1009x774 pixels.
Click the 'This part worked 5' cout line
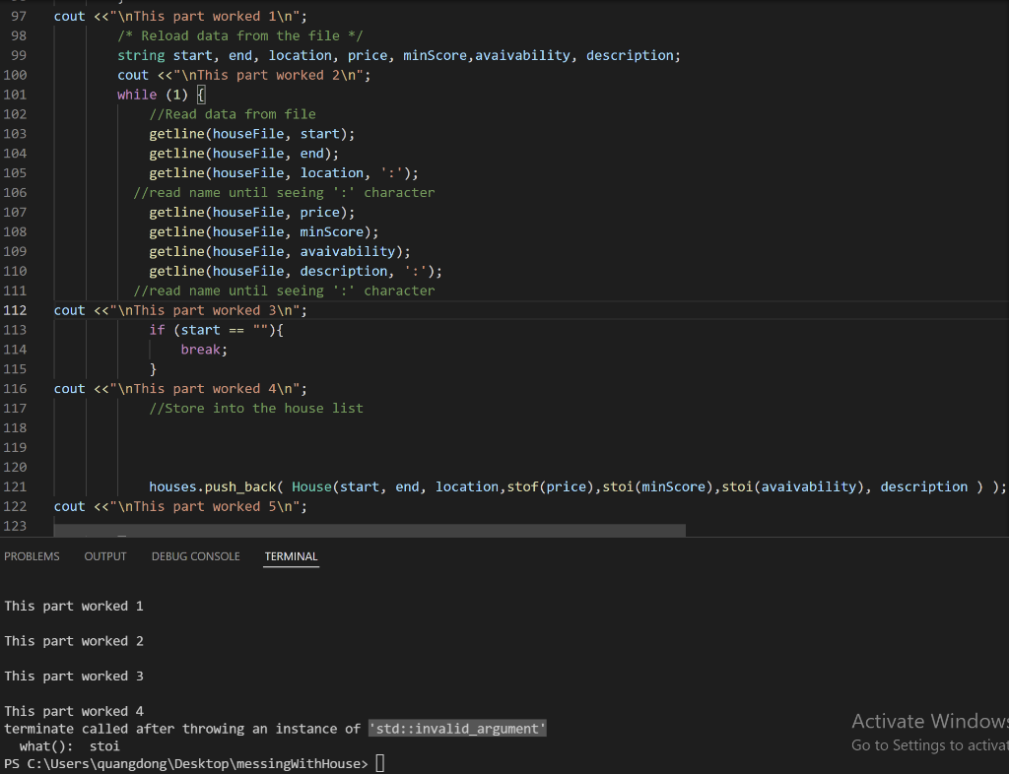click(181, 506)
